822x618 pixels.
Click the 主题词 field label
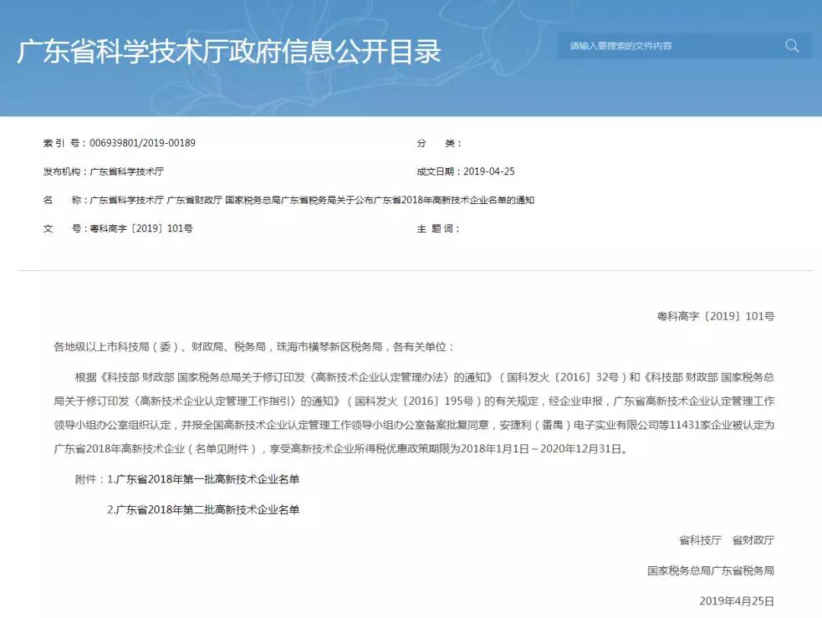(438, 228)
